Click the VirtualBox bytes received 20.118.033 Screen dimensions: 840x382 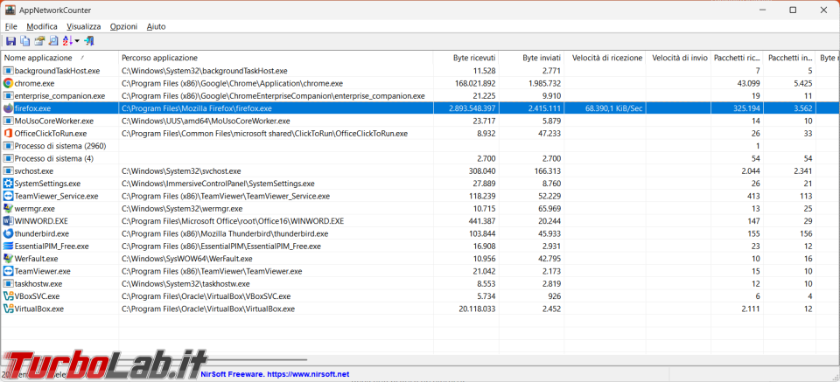coord(477,309)
